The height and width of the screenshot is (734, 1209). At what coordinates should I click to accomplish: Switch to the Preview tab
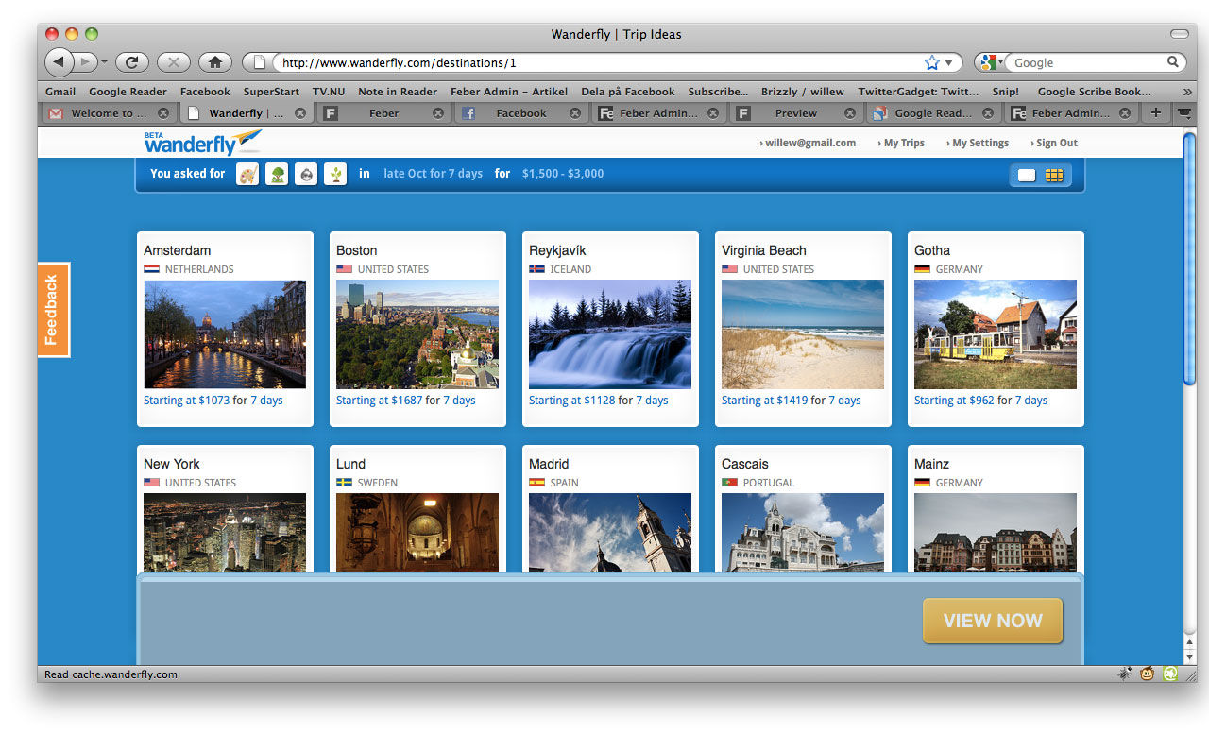click(x=795, y=113)
